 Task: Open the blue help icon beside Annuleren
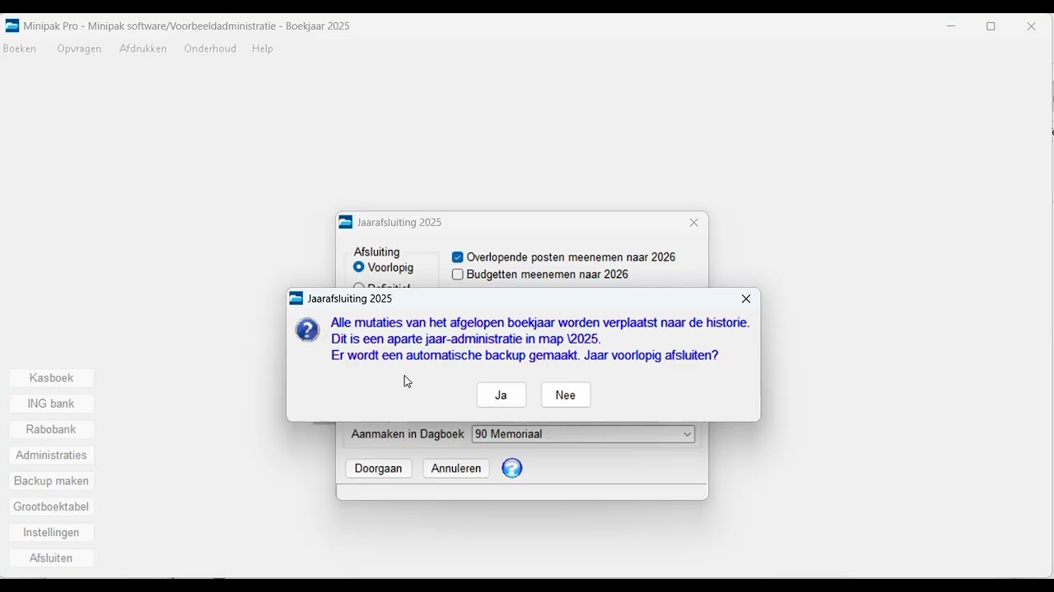(x=512, y=469)
